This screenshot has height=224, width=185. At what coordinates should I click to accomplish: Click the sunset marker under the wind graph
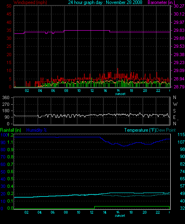[x=120, y=94]
